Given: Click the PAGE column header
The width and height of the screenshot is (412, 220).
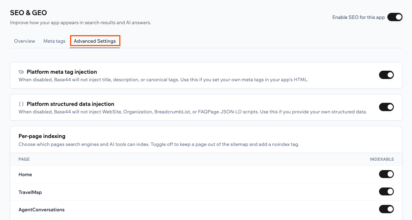Looking at the screenshot, I should pos(24,159).
